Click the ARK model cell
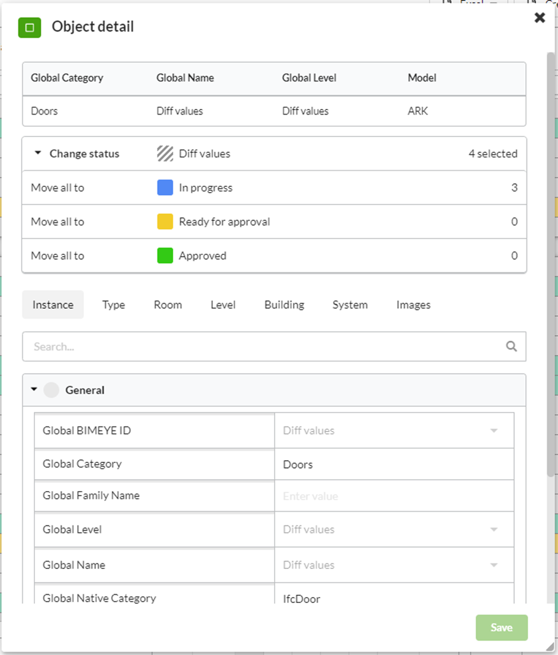This screenshot has width=558, height=655. click(x=418, y=111)
